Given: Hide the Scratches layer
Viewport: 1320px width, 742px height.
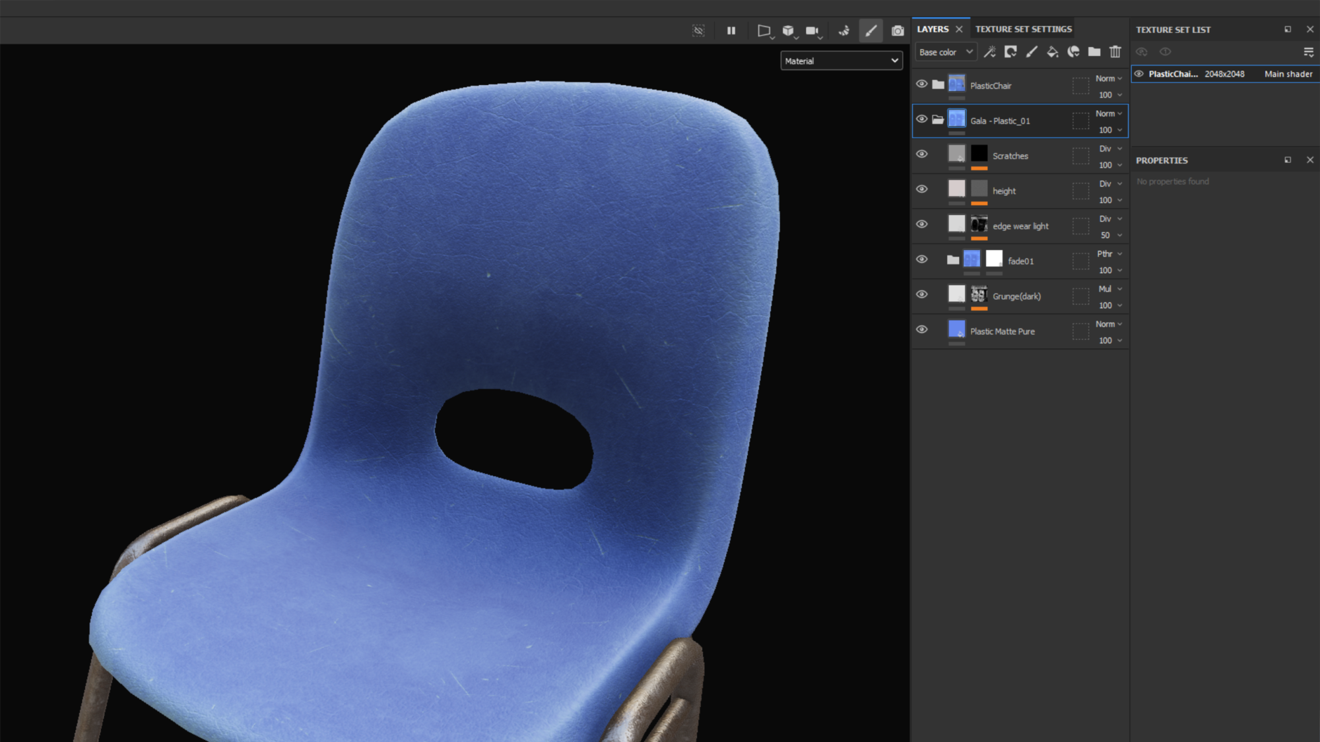Looking at the screenshot, I should [922, 154].
